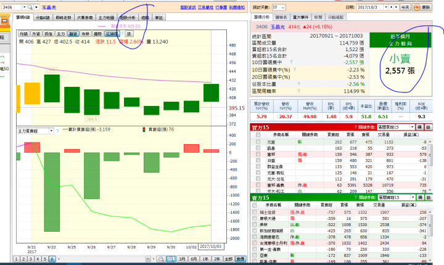Click help question mark beside 紅綠燈 button

coord(122,34)
